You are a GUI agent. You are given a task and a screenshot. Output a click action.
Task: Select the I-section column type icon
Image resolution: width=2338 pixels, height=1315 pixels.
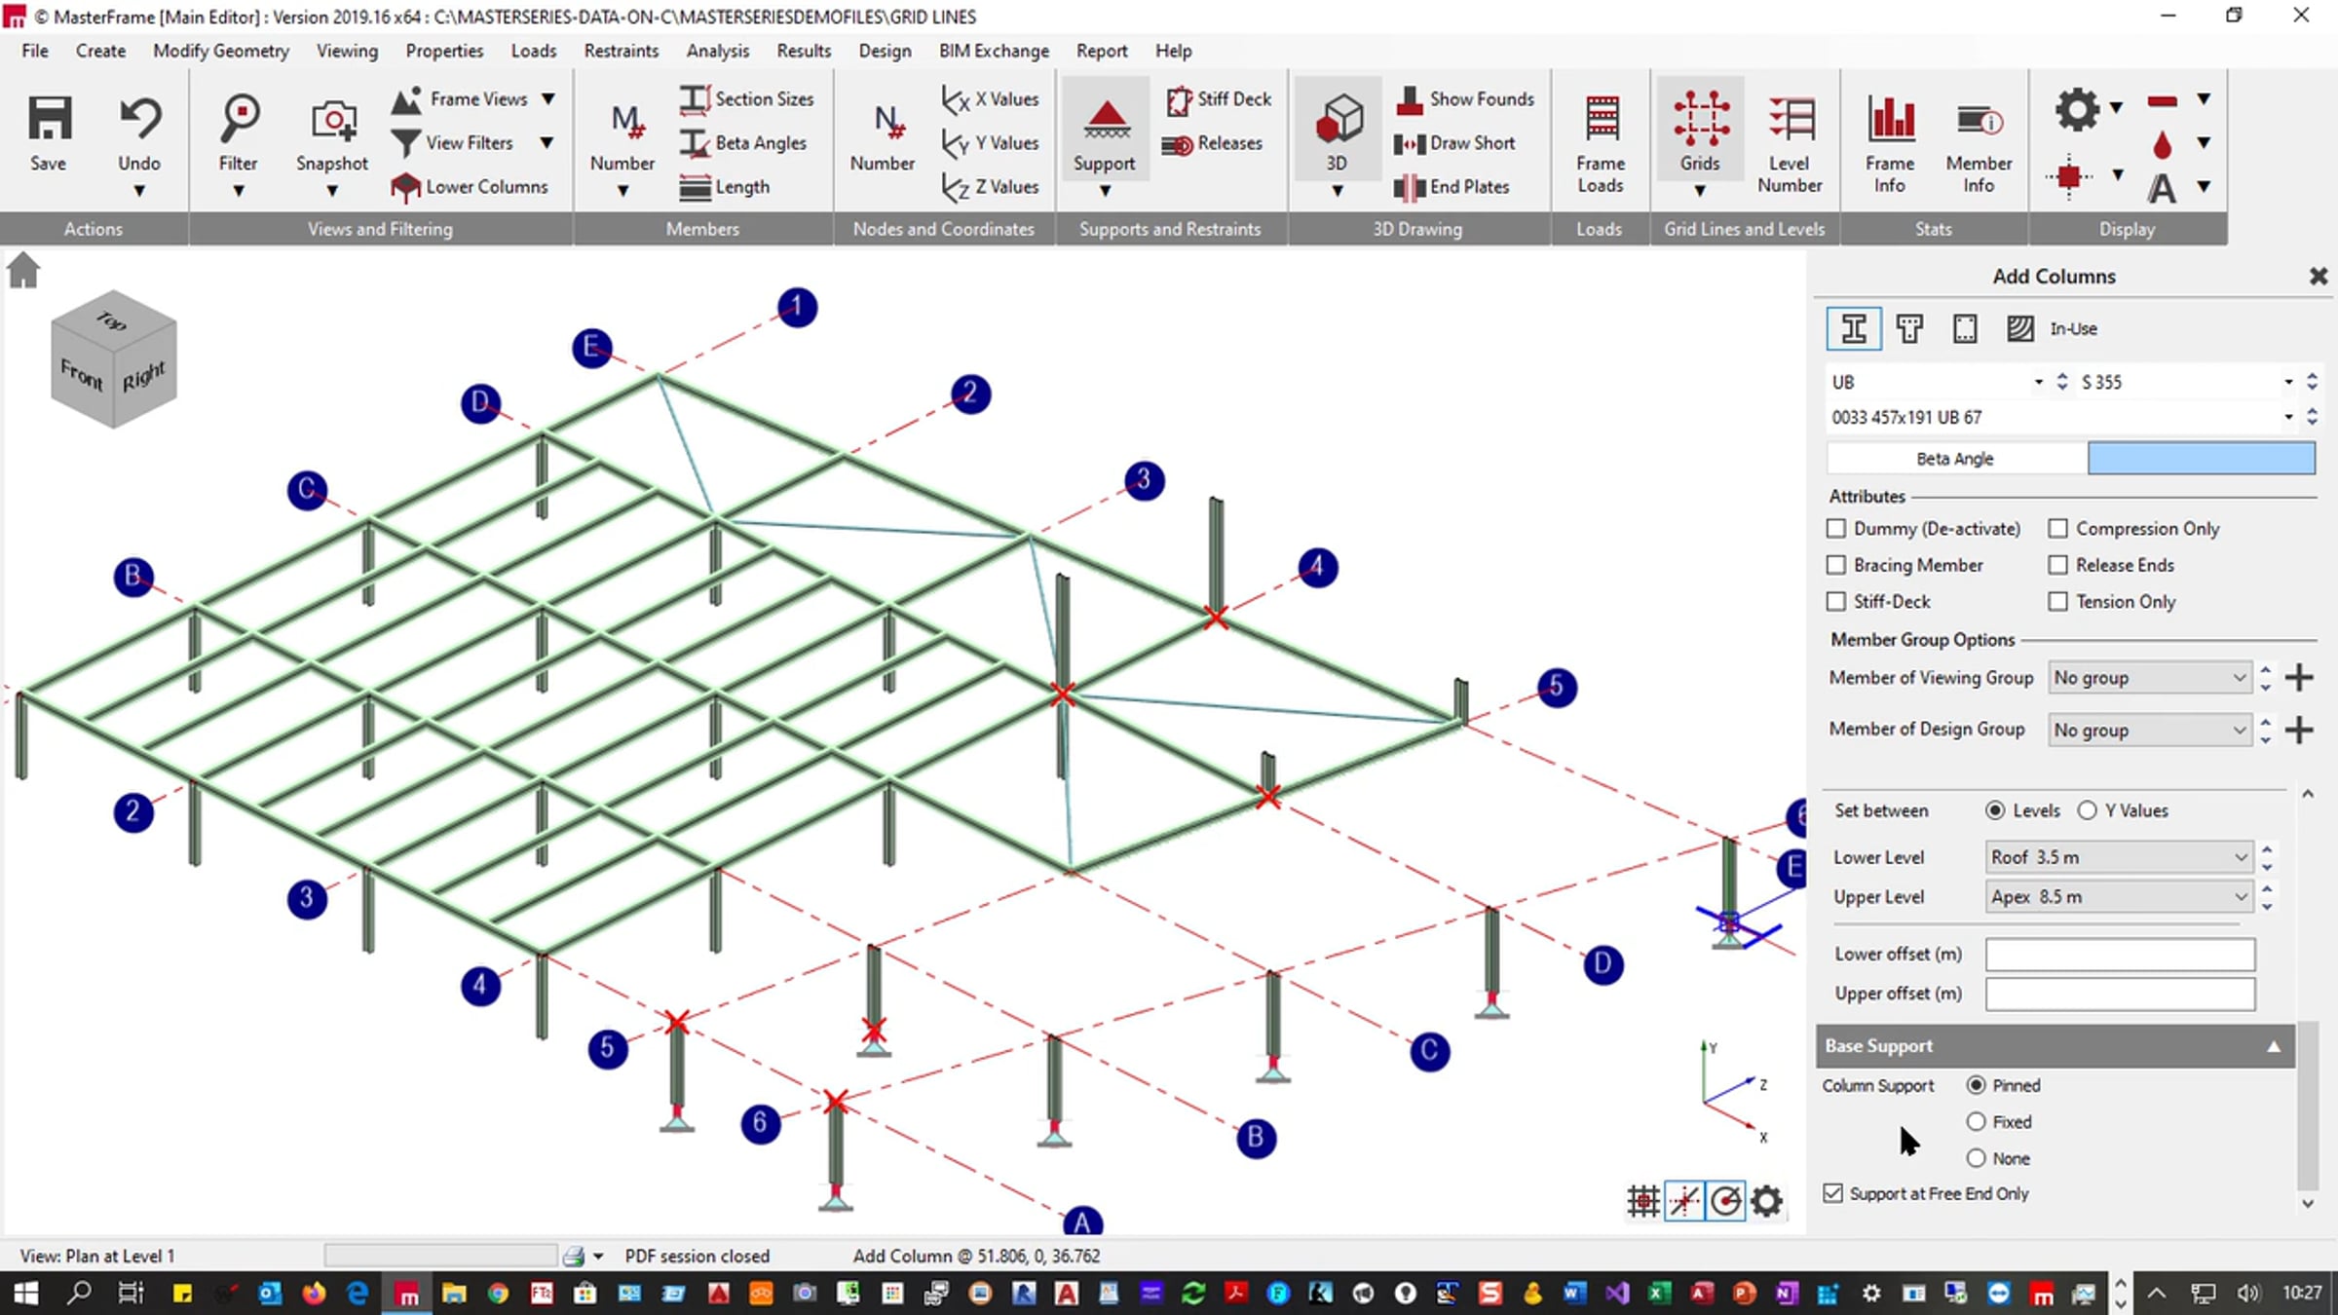point(1853,329)
